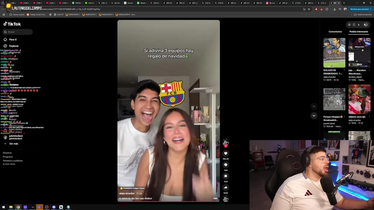
Task: Open Porque mbappe video thumbnail
Action: coord(334,99)
